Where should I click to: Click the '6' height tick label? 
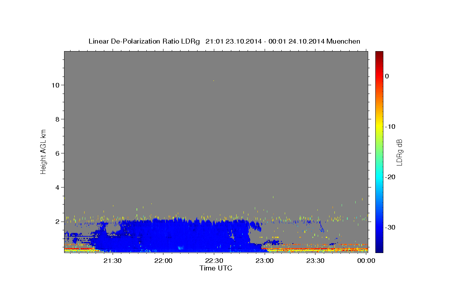58,153
